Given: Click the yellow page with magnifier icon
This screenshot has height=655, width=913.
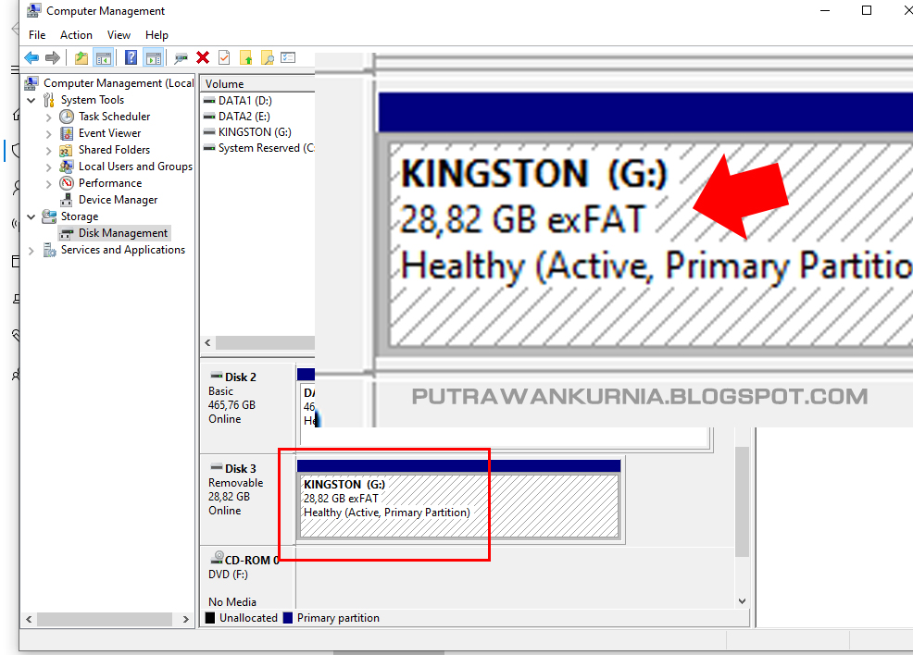Looking at the screenshot, I should tap(268, 57).
